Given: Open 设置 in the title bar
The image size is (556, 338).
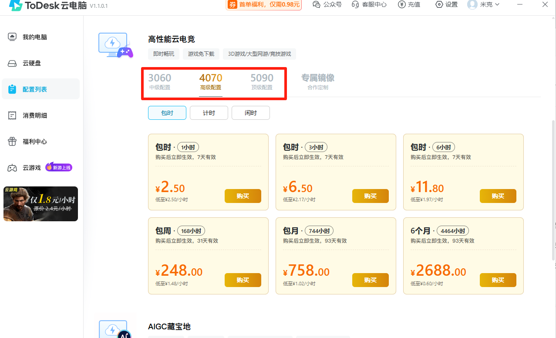Looking at the screenshot, I should tap(446, 4).
